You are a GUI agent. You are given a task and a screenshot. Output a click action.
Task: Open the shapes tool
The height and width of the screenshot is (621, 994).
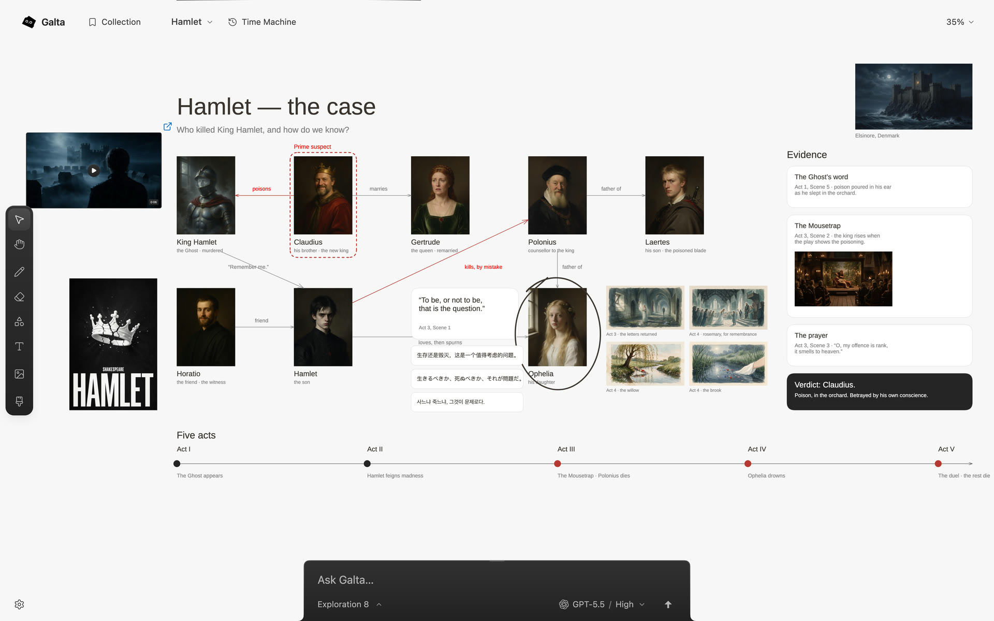tap(19, 322)
